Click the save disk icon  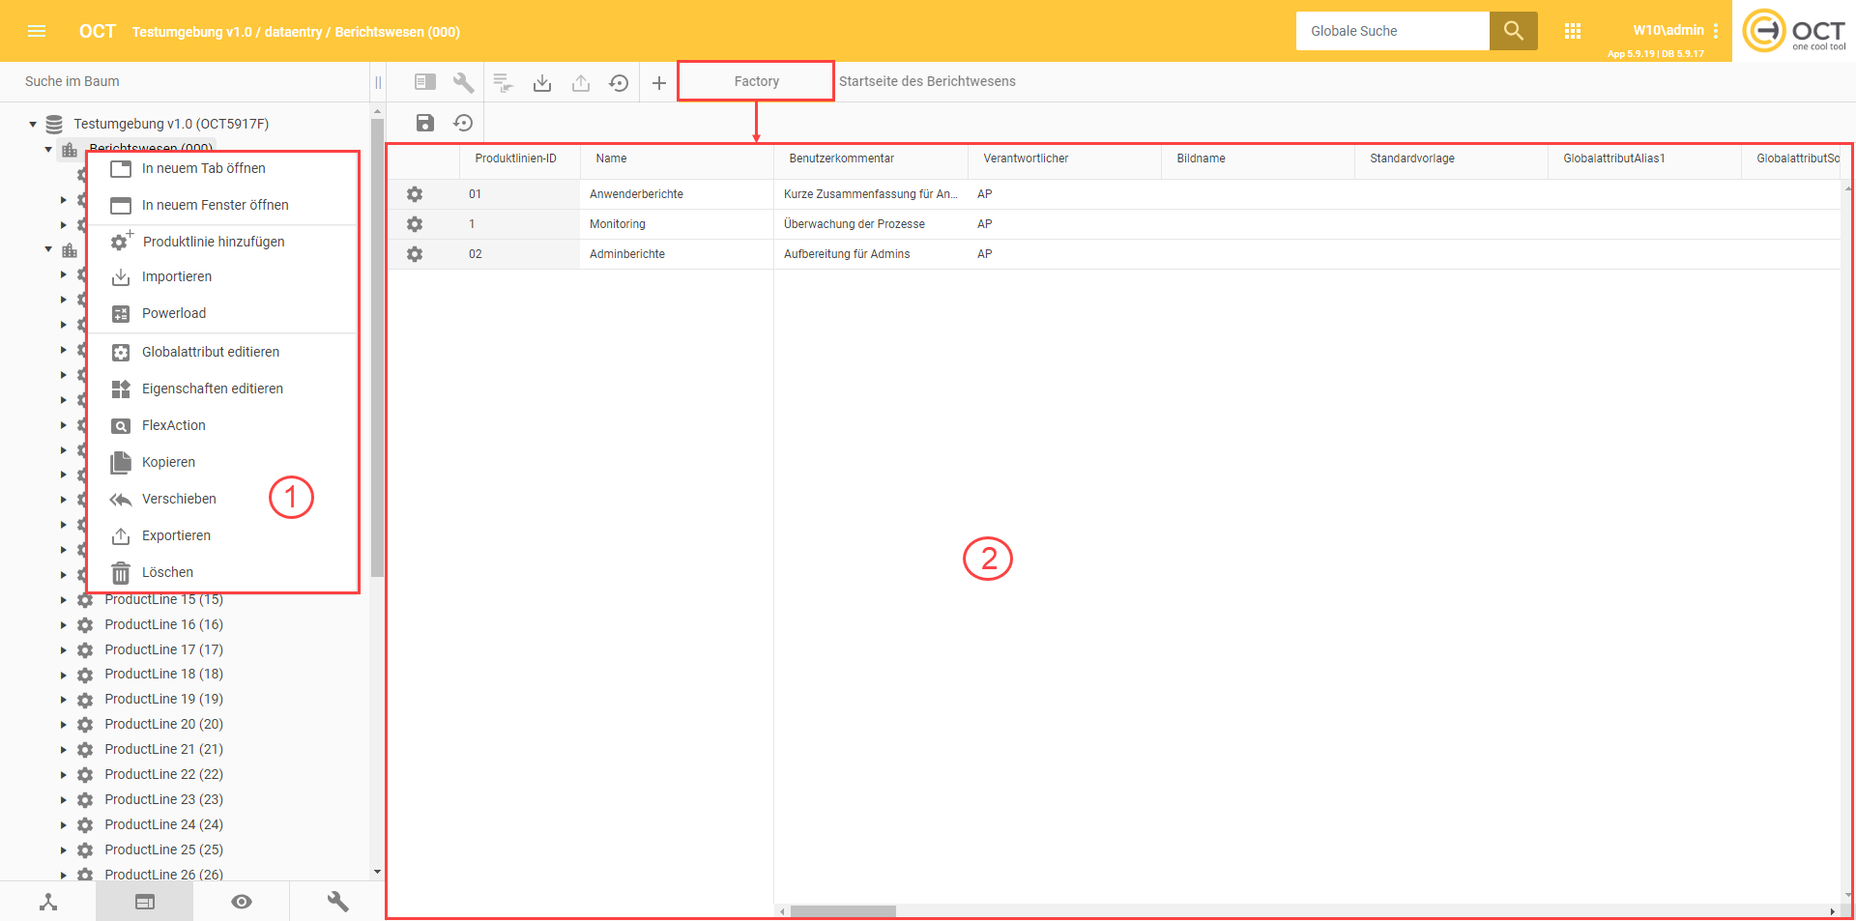tap(425, 123)
